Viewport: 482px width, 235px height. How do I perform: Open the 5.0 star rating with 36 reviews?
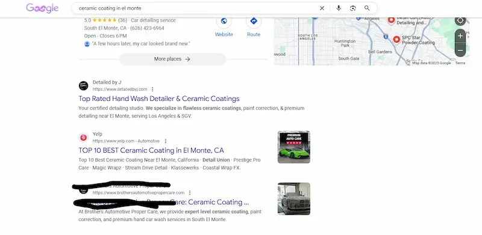pos(105,20)
